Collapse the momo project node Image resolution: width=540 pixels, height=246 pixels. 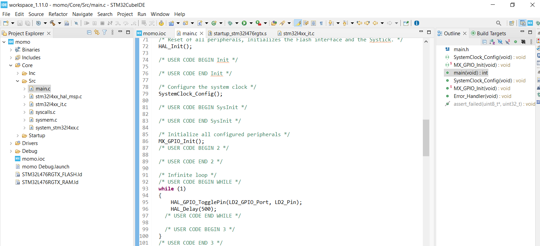click(4, 42)
